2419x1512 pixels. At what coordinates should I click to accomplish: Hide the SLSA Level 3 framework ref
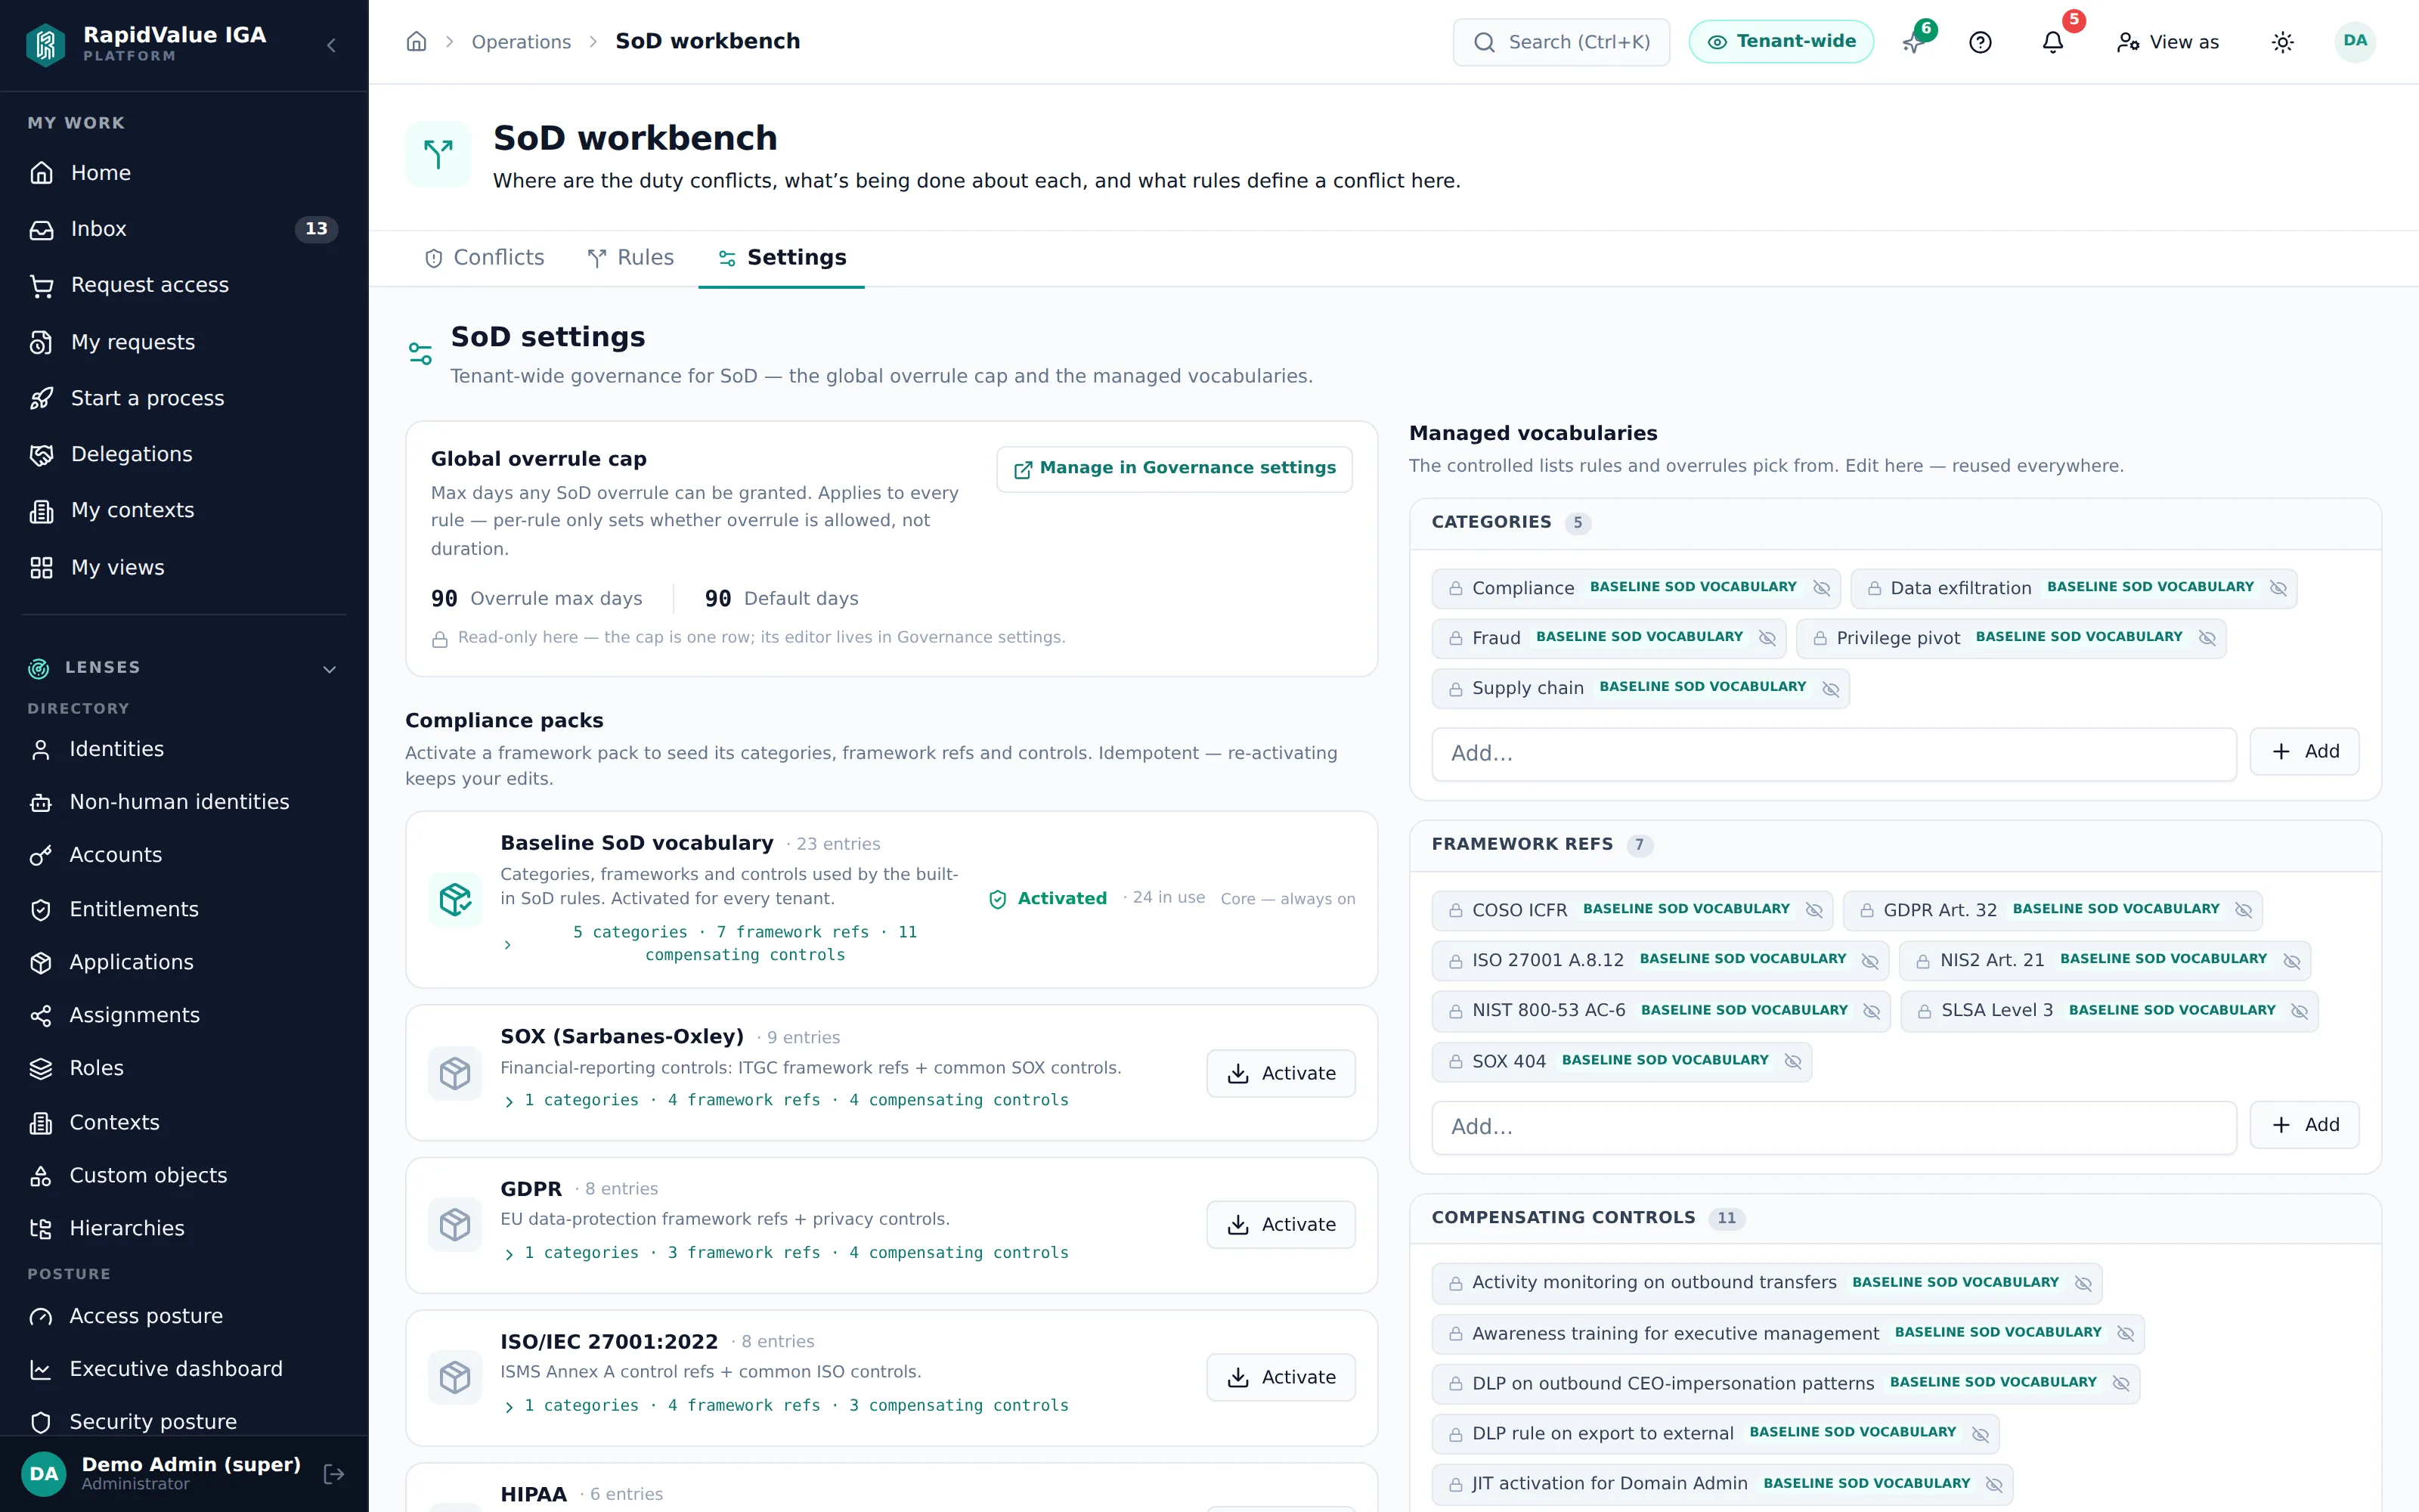[2299, 1011]
